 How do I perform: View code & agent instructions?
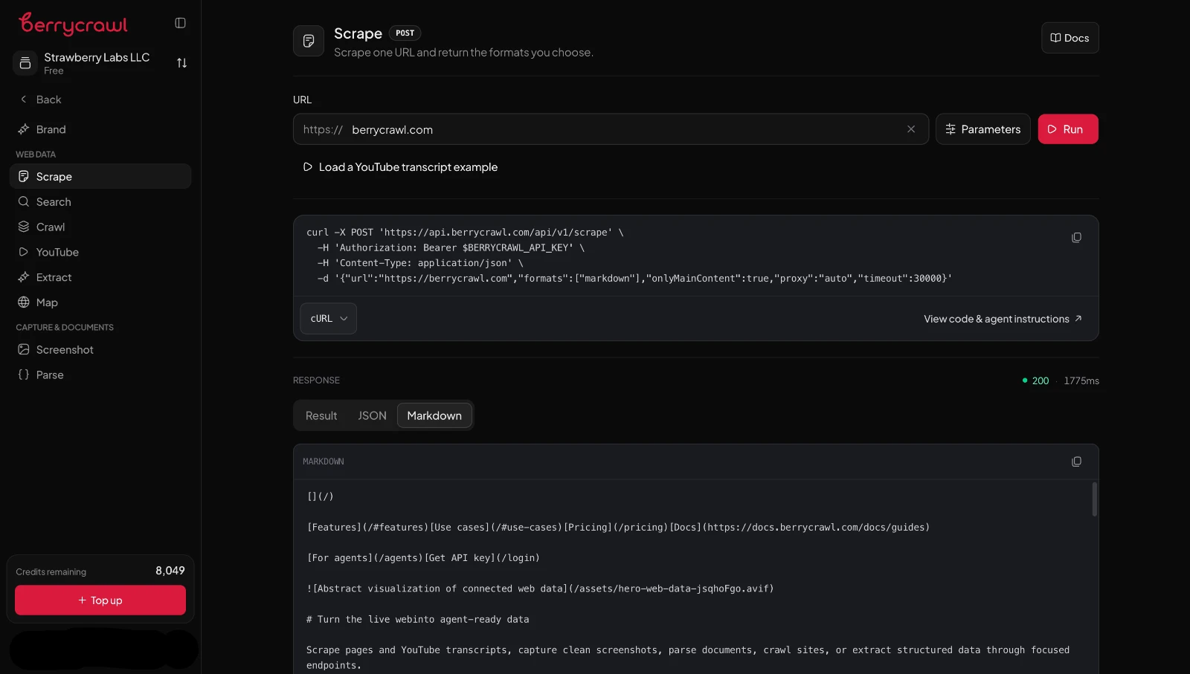[1003, 319]
